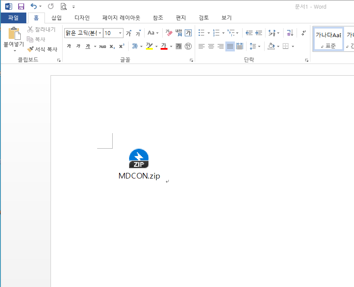354x287 pixels.
Task: Customize the Quick Access Toolbar dropdown
Action: 73,7
